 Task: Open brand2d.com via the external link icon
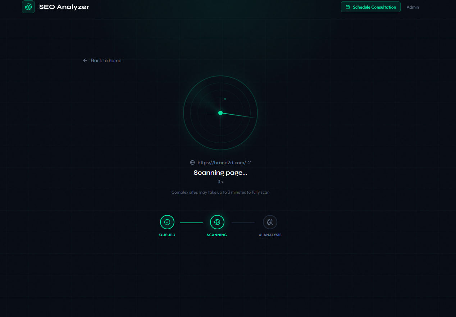click(x=249, y=162)
